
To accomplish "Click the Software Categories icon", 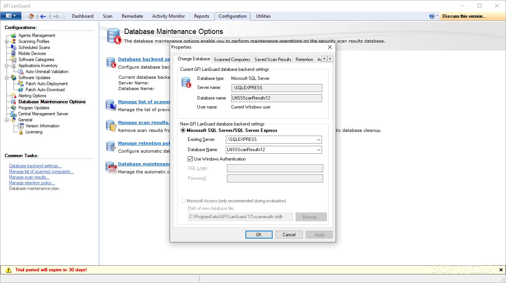I will coord(14,60).
